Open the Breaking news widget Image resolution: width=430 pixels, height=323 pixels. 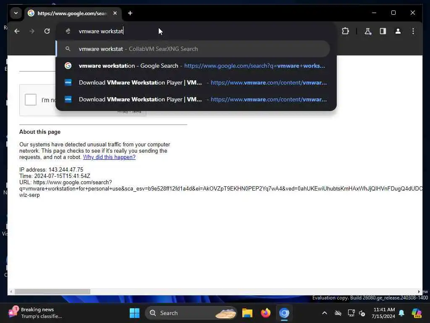(x=35, y=313)
